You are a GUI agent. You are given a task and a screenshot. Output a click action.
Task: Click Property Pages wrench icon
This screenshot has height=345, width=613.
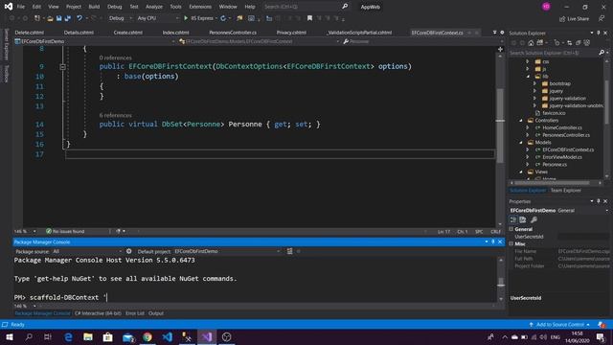534,219
